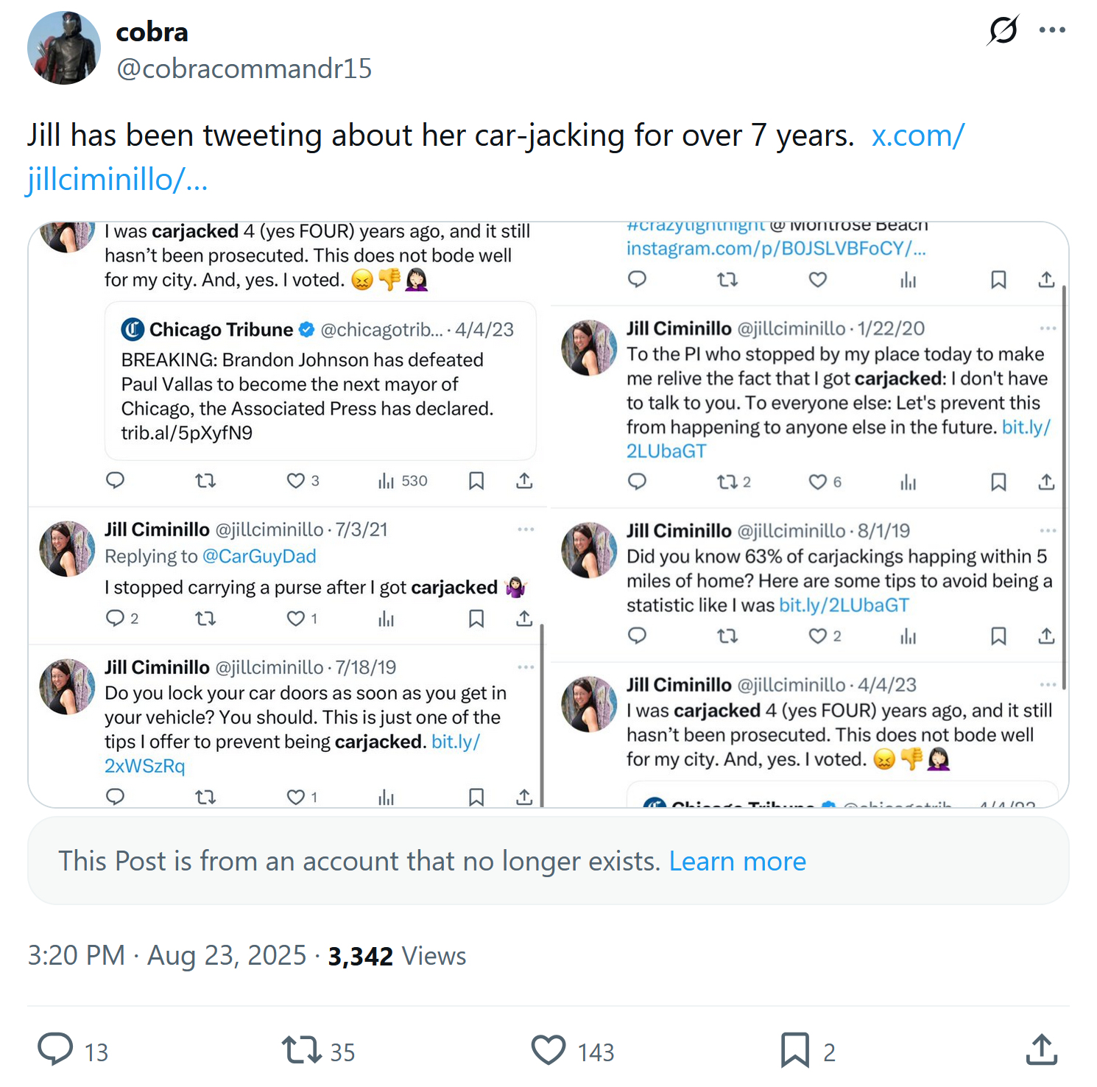Retweet the 1/22/20 PI tweet in screenshot
Image resolution: width=1097 pixels, height=1087 pixels.
pos(727,482)
